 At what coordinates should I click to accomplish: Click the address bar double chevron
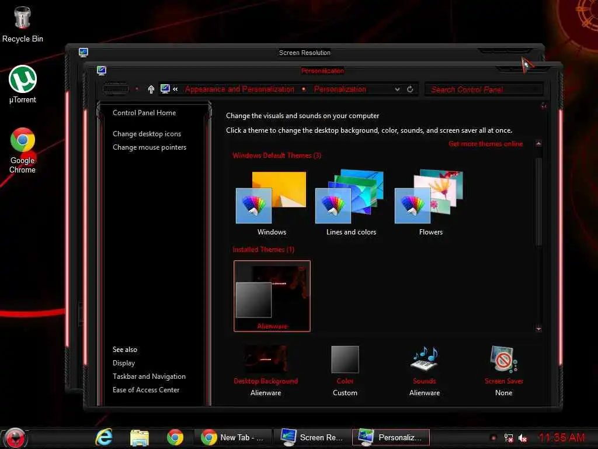coord(175,89)
